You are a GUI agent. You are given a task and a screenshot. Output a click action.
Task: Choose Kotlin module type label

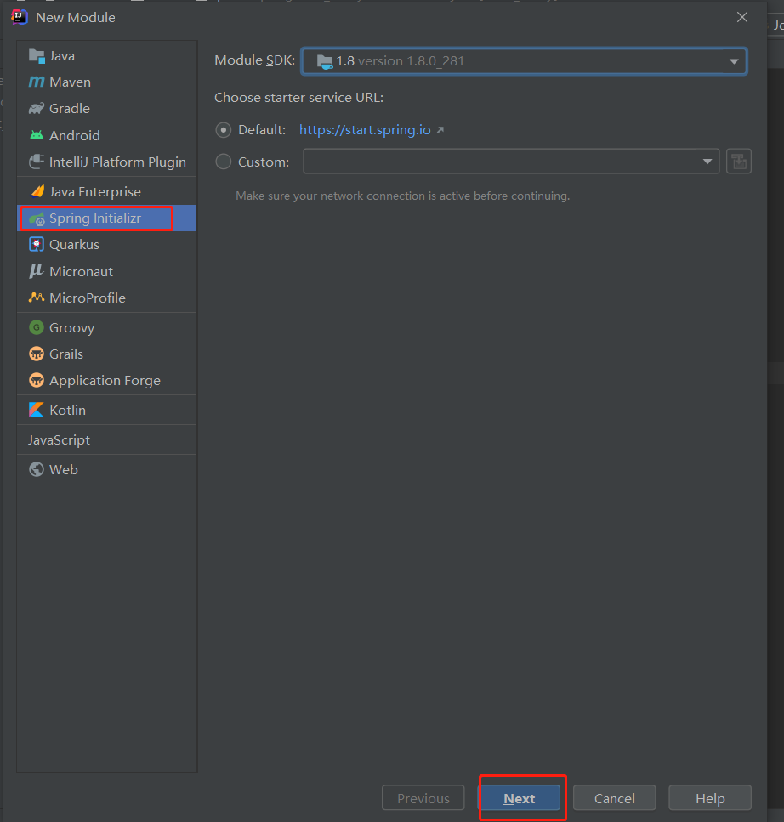click(67, 410)
